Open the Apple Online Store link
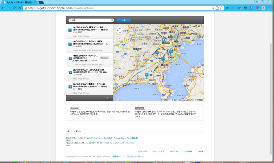274x163 pixels. tap(94, 138)
